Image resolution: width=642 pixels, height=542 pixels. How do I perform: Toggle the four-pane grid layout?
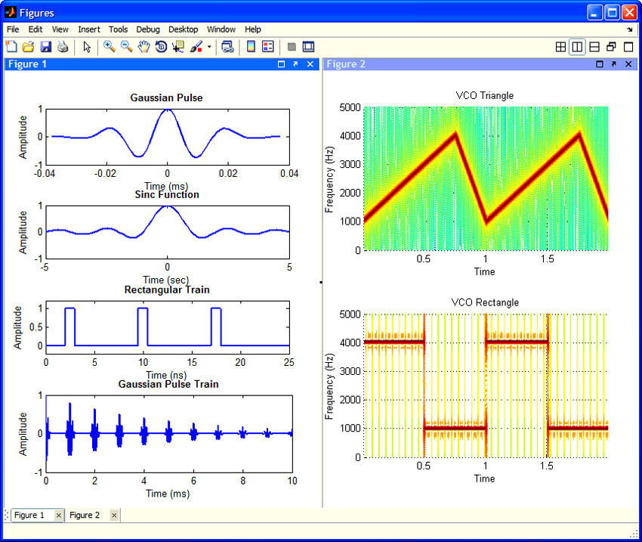tap(560, 46)
